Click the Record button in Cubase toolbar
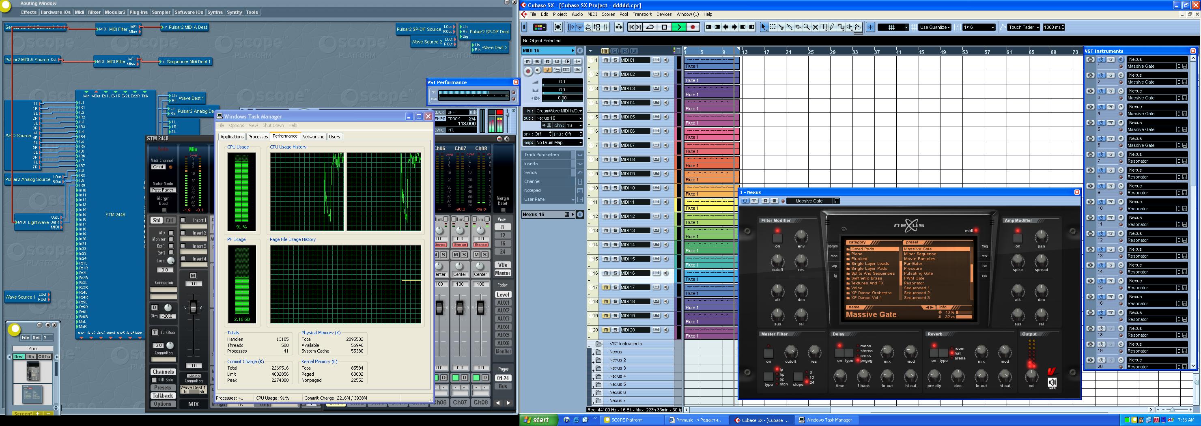Viewport: 1201px width, 426px height. [693, 27]
